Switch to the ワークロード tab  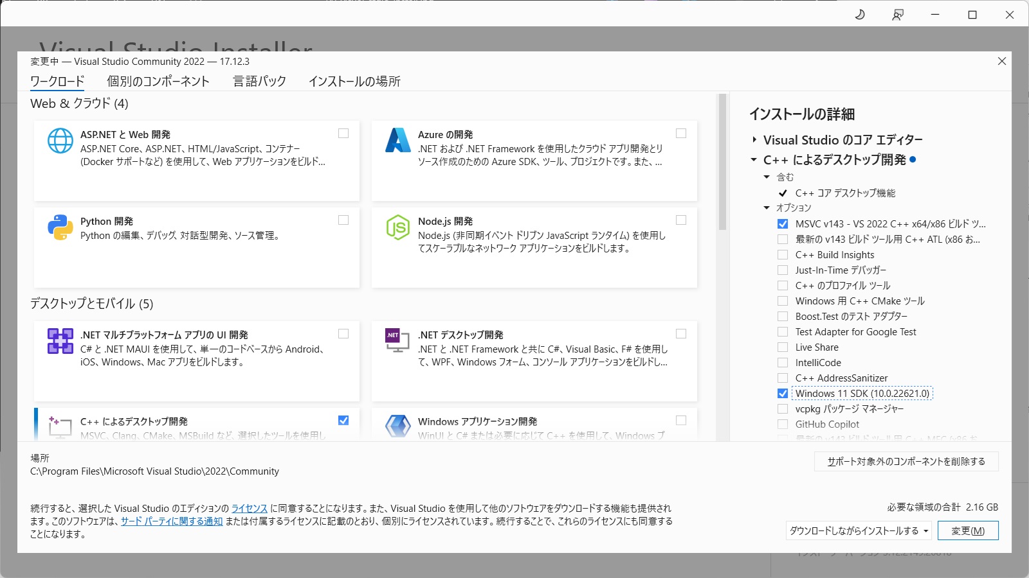click(x=57, y=82)
